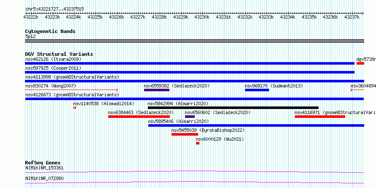Click the dgv5738 variant label at right edge
This screenshot has width=376, height=188.
tap(366, 59)
